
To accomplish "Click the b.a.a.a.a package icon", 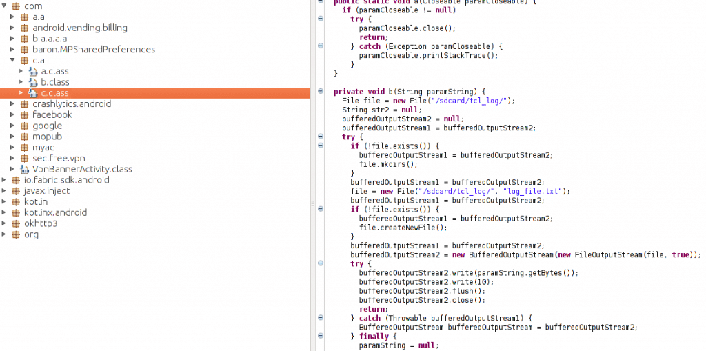I will pyautogui.click(x=24, y=39).
